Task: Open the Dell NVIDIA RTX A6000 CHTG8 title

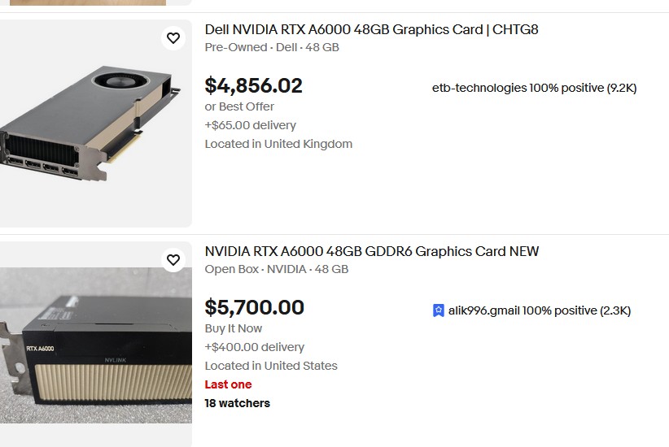Action: (x=371, y=30)
